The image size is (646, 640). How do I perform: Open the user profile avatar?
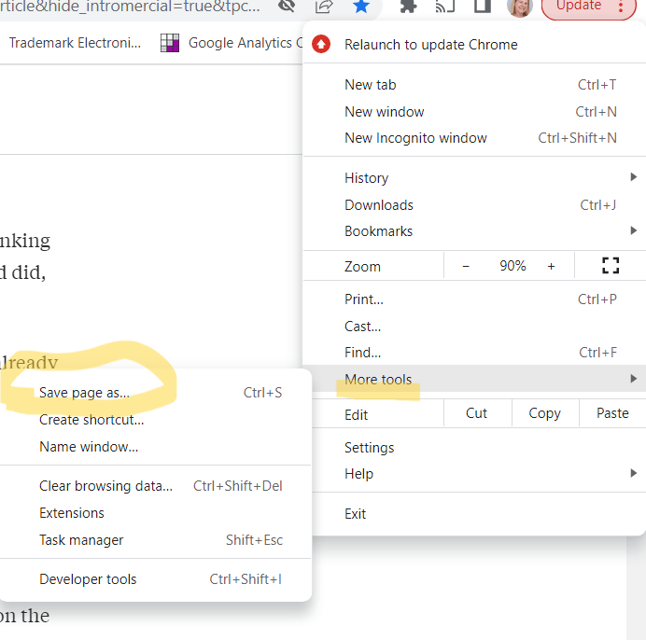[519, 7]
